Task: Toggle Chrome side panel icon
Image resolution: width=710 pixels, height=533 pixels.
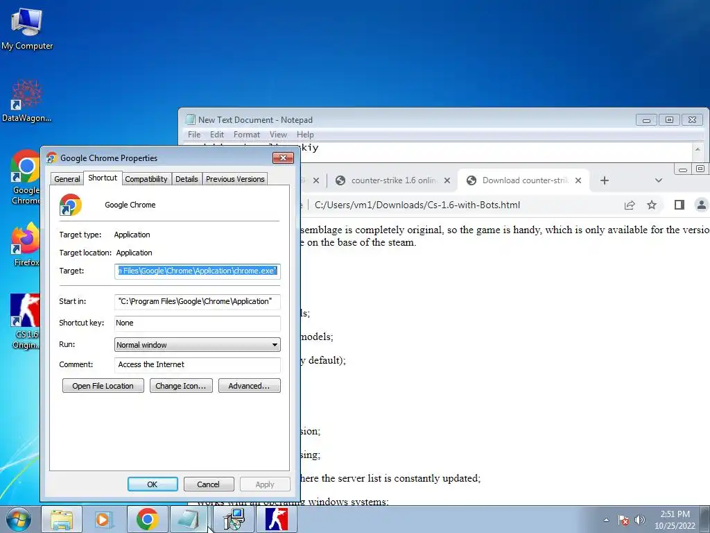Action: click(x=679, y=205)
